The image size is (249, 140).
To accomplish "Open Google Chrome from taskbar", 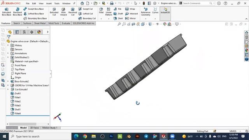I will point(85,136).
